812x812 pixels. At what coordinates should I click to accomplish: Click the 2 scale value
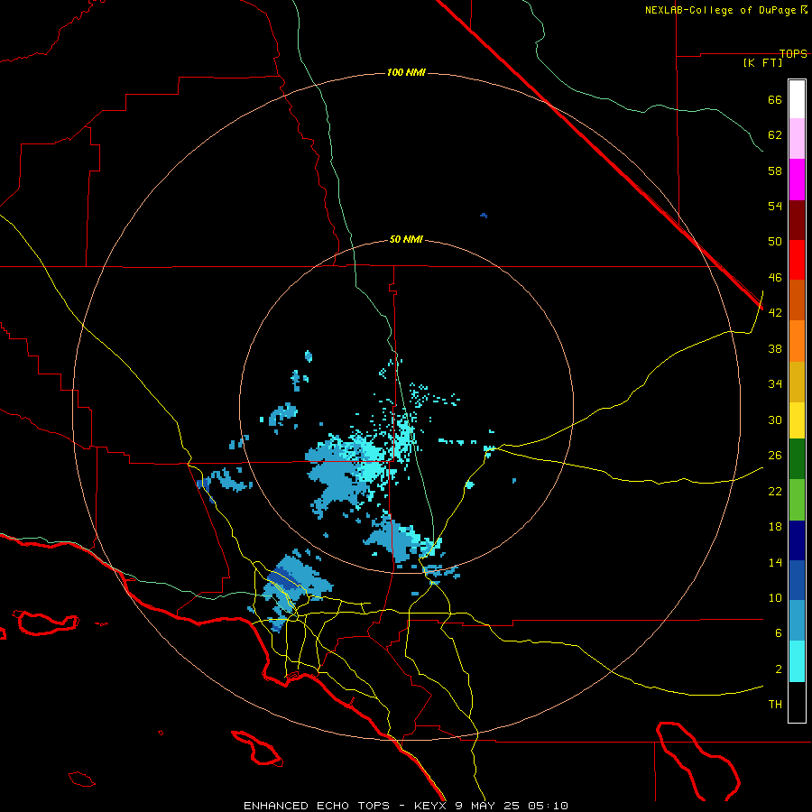coord(779,669)
